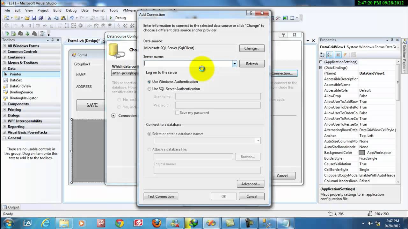Click the Refresh button

(x=252, y=64)
